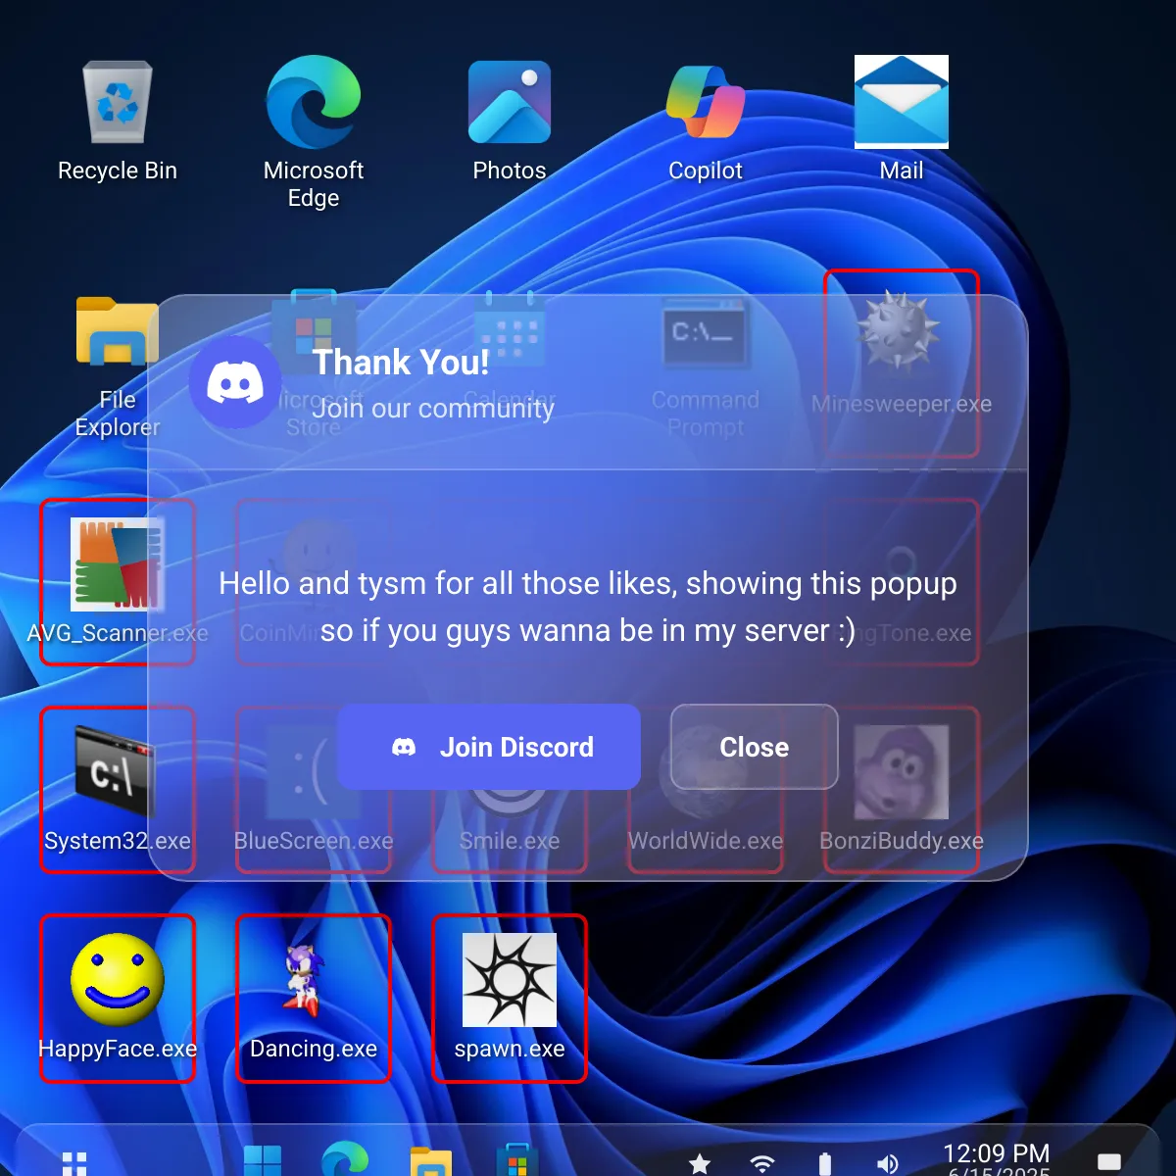Open the Wi-Fi tray icon
This screenshot has height=1176, width=1176.
pos(762,1164)
